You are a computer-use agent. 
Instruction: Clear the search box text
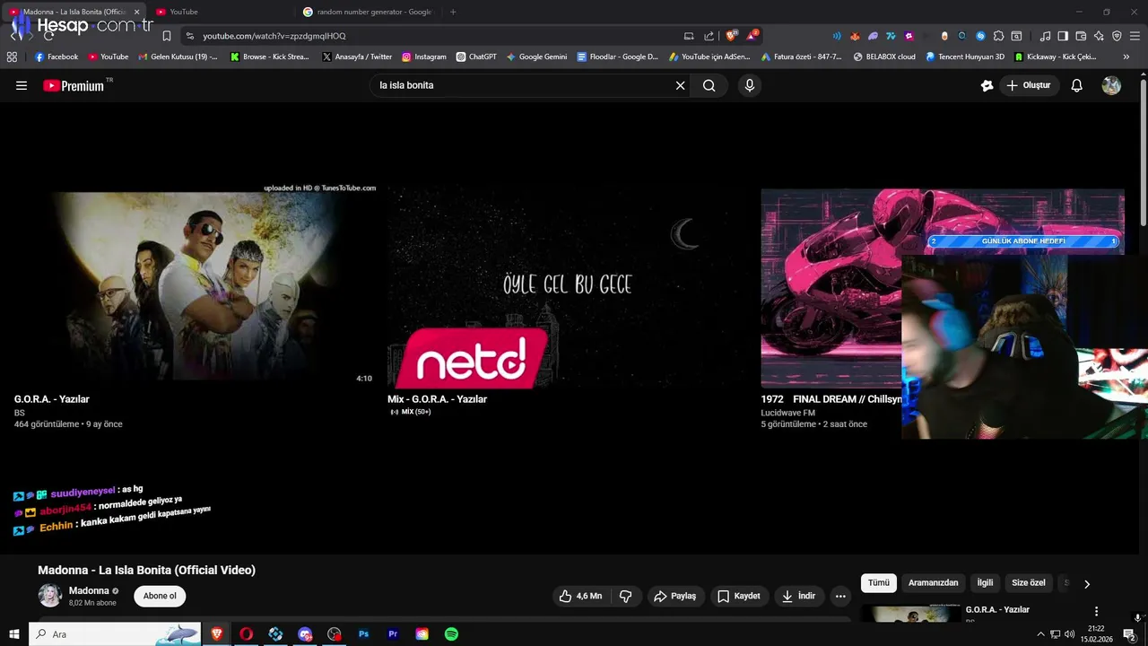[x=680, y=86]
